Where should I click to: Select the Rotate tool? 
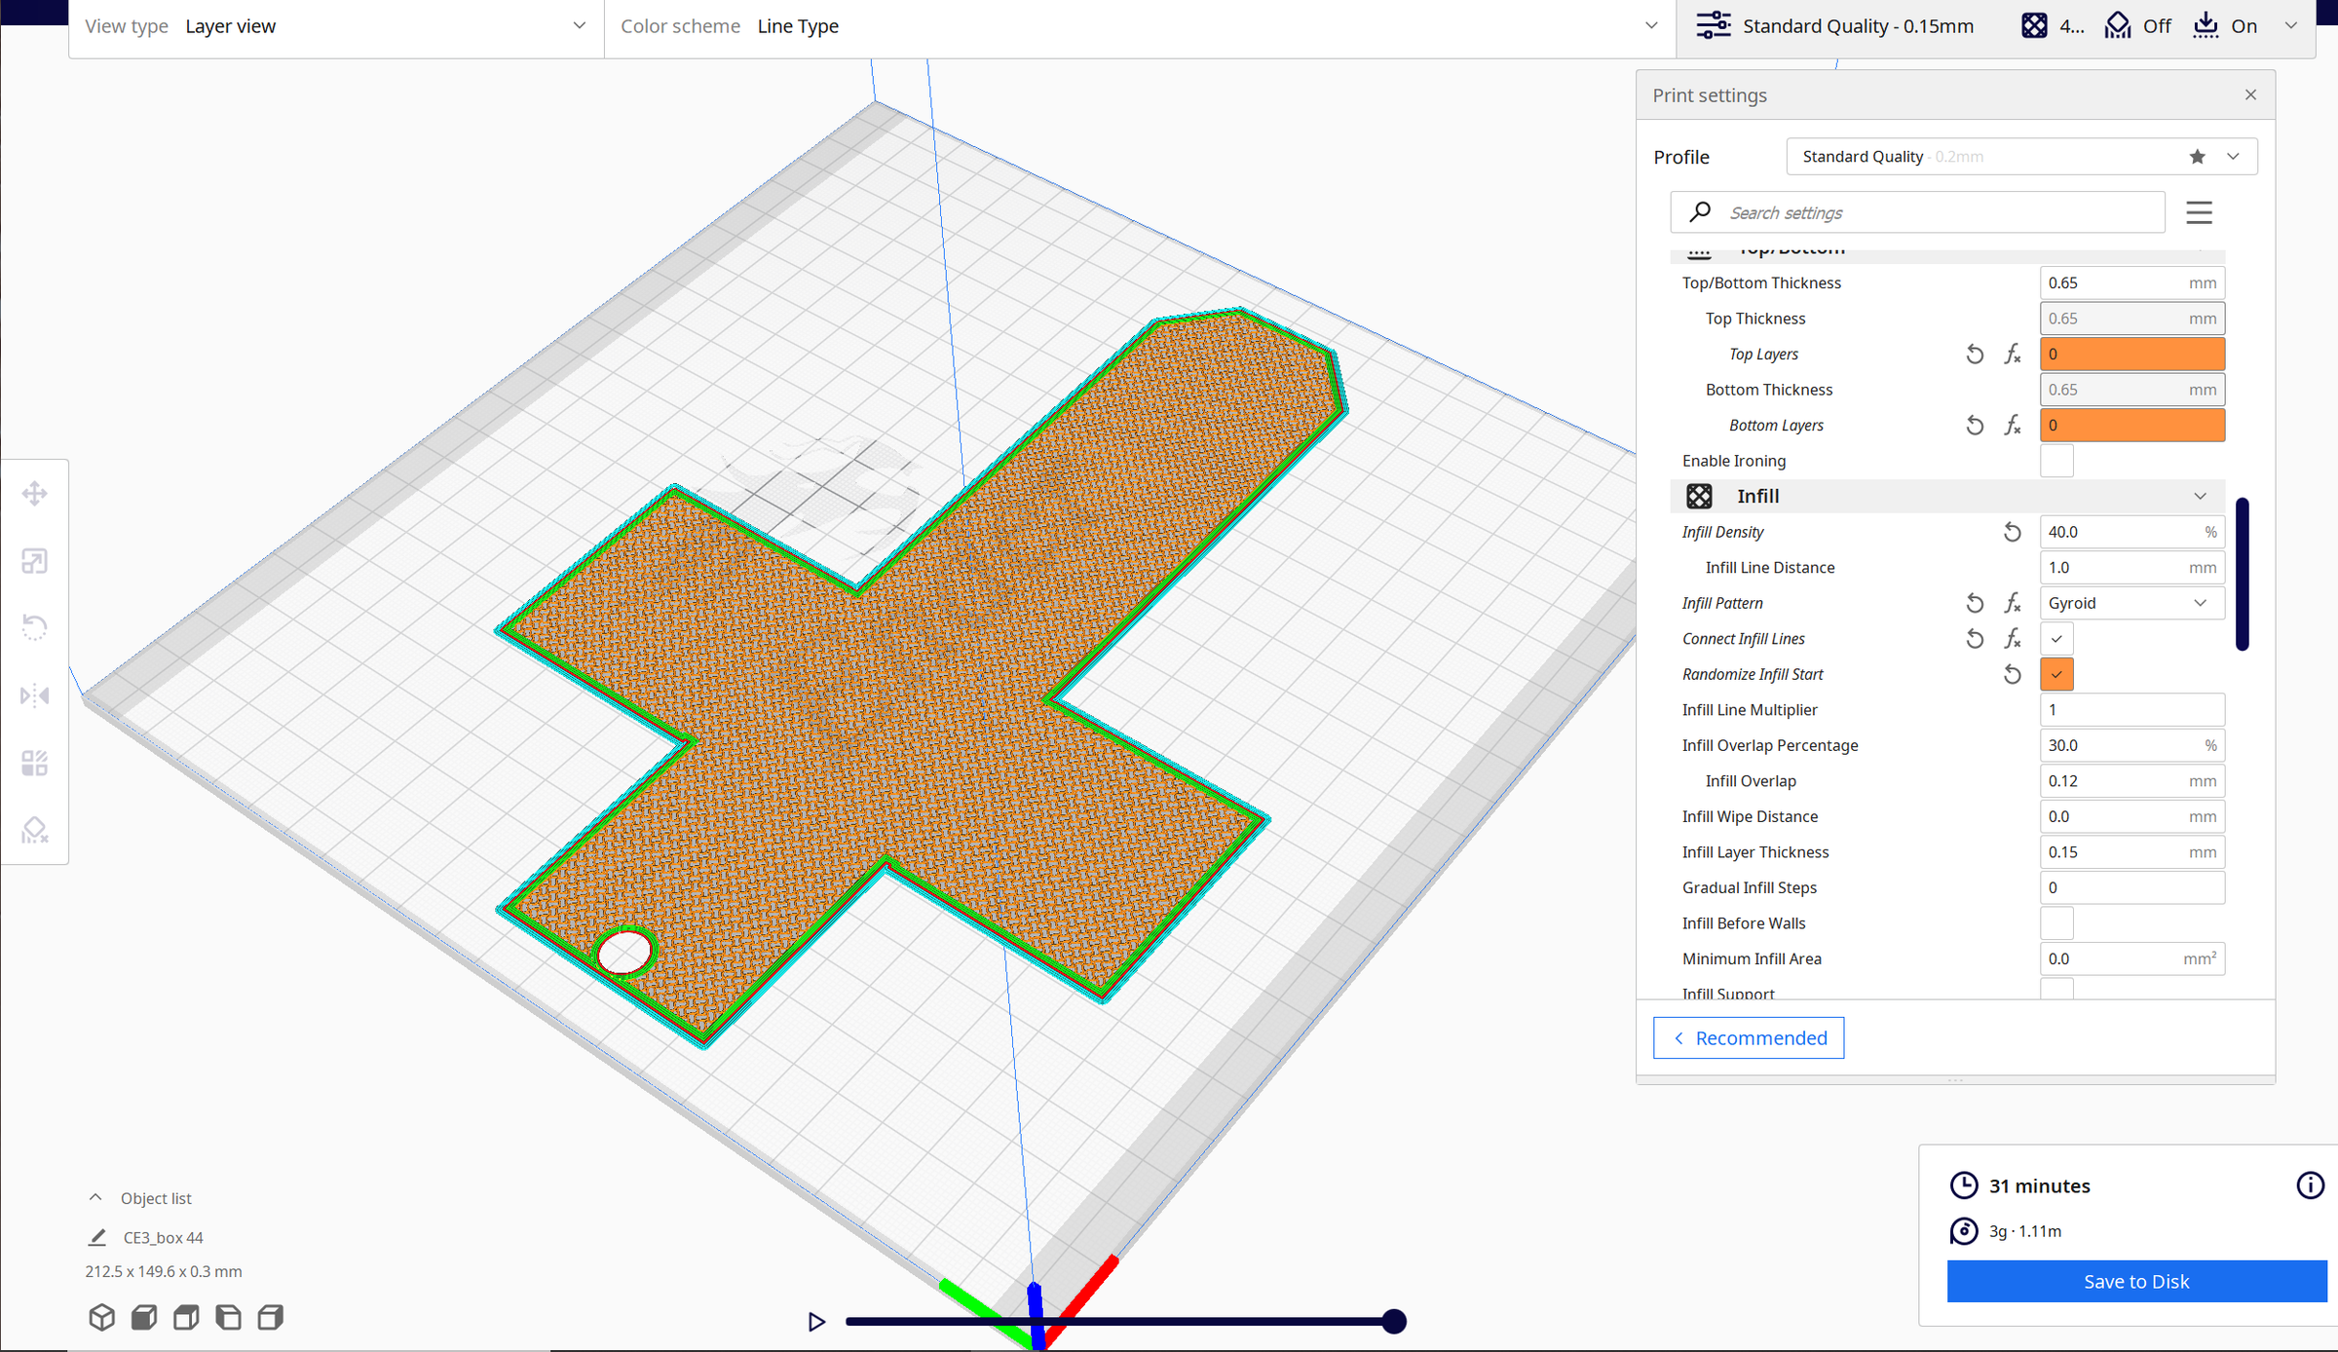[34, 627]
